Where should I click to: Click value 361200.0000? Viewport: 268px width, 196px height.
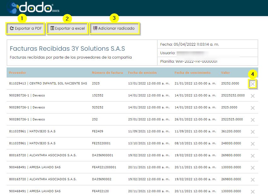[x=231, y=131]
